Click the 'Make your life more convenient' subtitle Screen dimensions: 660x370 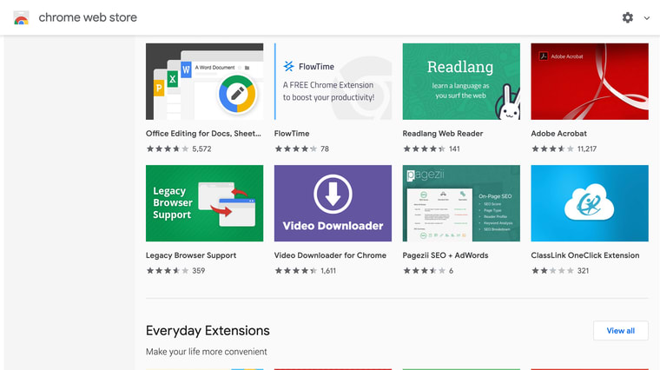coord(207,352)
